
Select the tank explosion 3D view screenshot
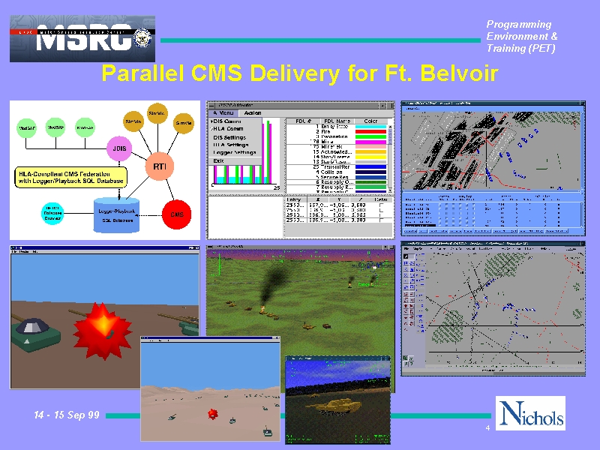(x=104, y=317)
